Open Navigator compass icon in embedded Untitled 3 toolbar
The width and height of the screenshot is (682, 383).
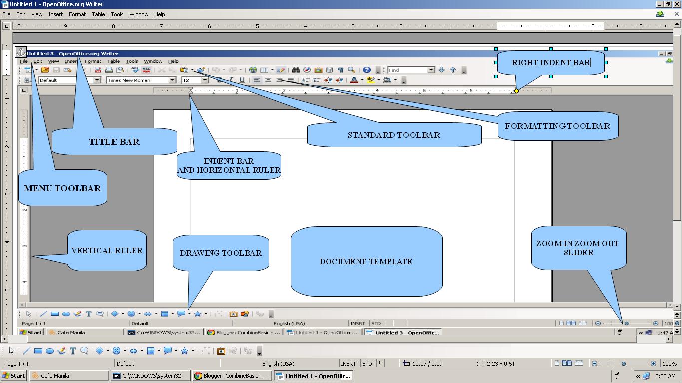(307, 70)
